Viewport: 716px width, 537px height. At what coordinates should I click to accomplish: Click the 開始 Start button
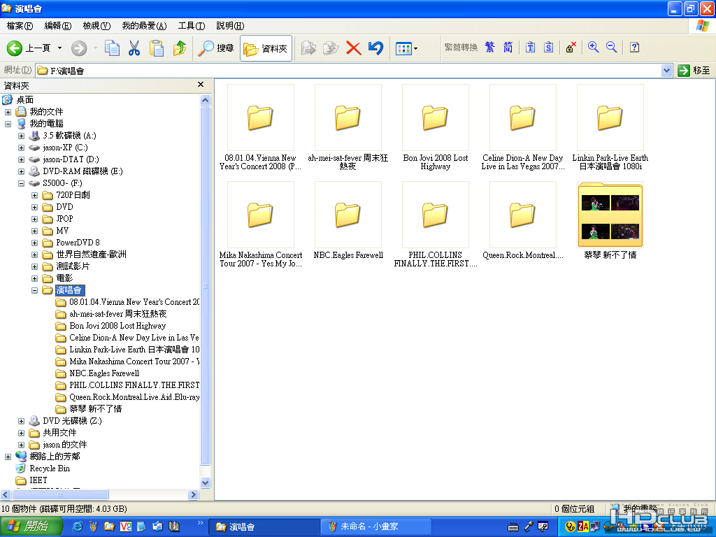(31, 527)
